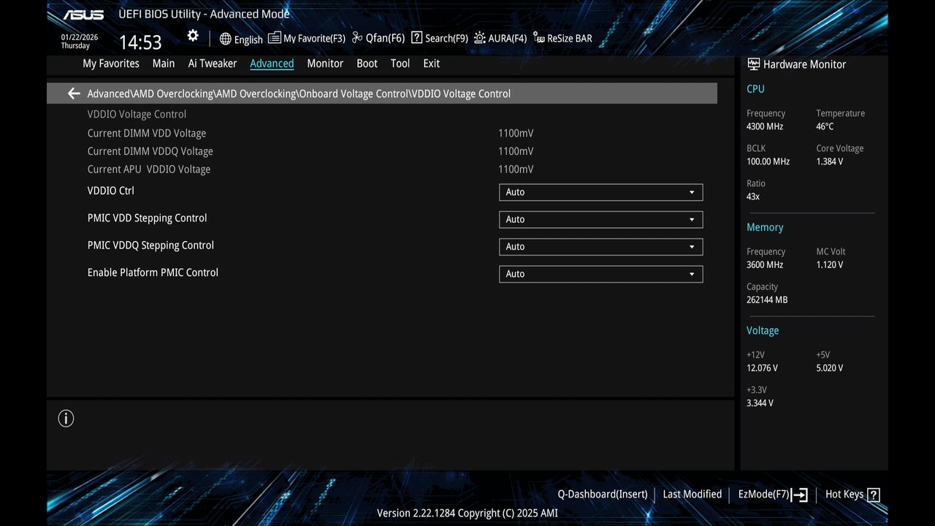The height and width of the screenshot is (526, 935).
Task: Open the VDDIO Ctrl dropdown
Action: pyautogui.click(x=600, y=192)
